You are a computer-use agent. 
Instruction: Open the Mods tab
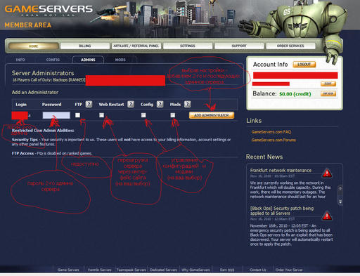(x=120, y=60)
